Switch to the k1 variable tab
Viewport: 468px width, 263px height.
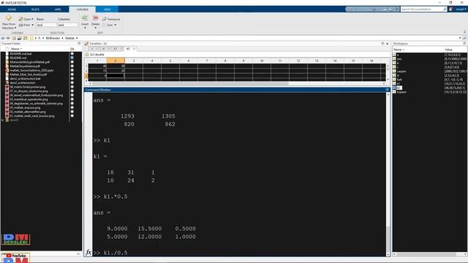pos(116,49)
